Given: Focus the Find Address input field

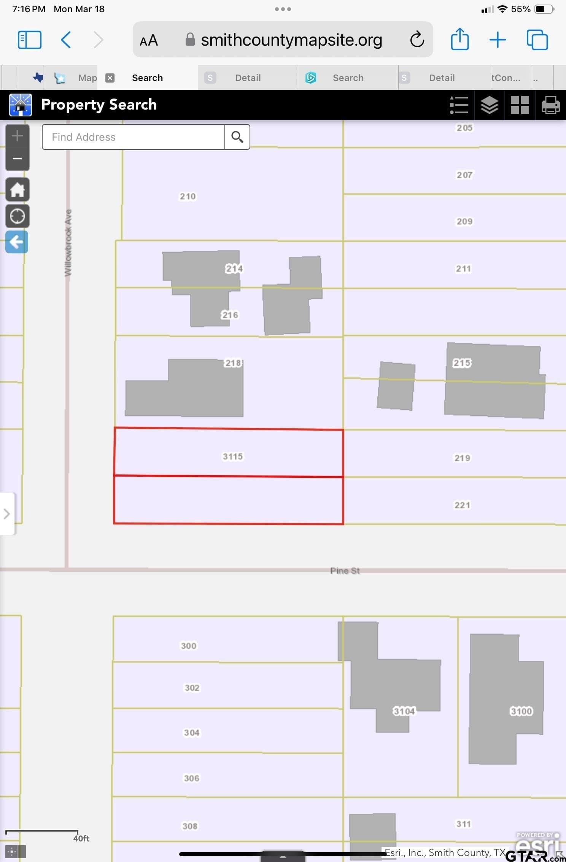Looking at the screenshot, I should [x=134, y=137].
